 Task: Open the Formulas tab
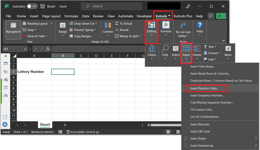tap(71, 16)
